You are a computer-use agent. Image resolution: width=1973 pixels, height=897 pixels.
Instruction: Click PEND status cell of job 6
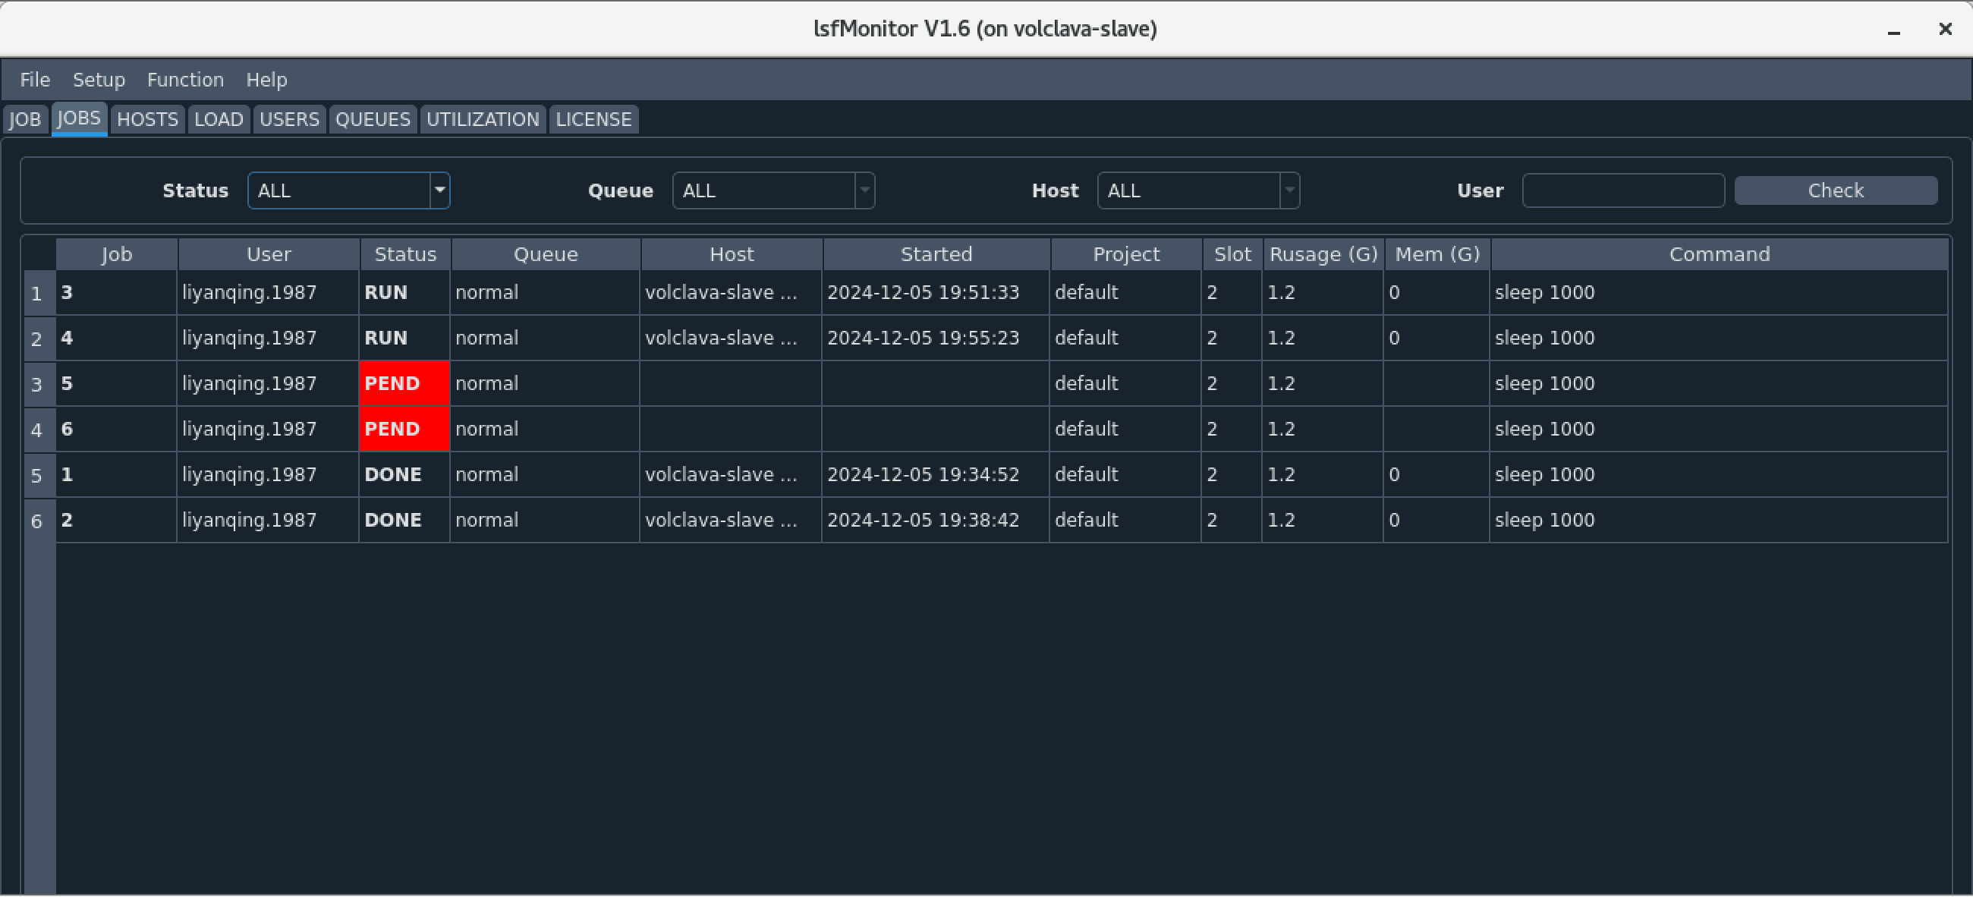pyautogui.click(x=404, y=429)
